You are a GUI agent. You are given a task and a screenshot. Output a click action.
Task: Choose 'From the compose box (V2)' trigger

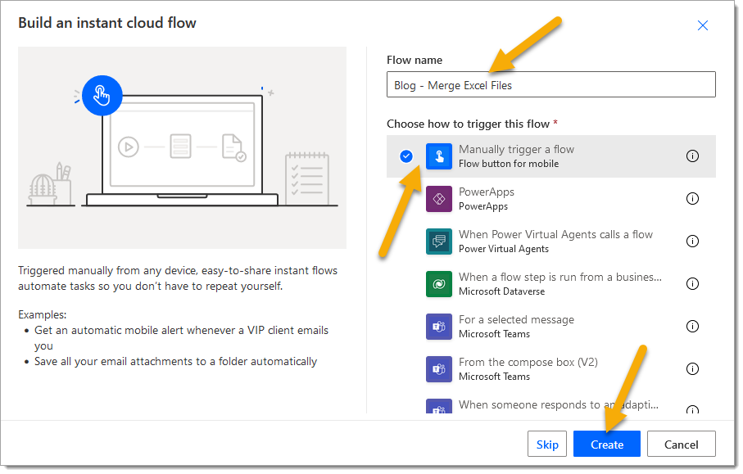[528, 362]
